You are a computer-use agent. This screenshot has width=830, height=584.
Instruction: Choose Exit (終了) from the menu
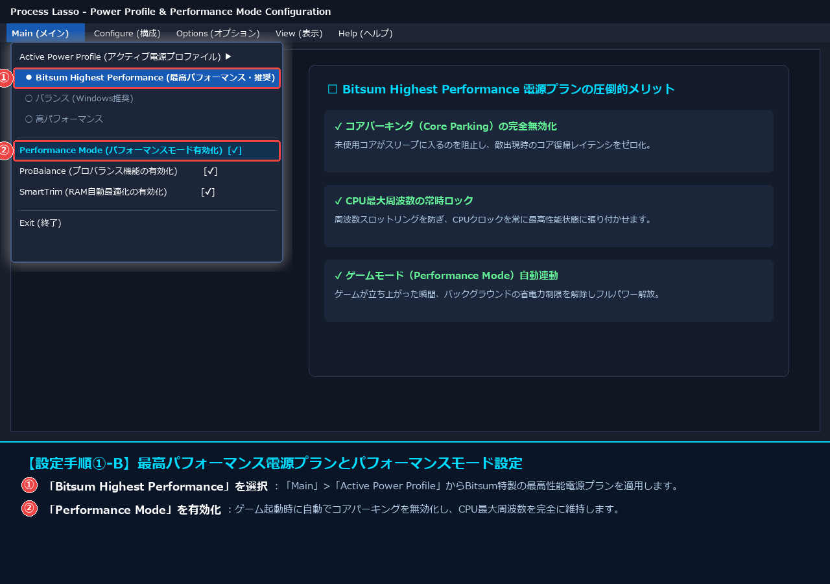pos(147,223)
